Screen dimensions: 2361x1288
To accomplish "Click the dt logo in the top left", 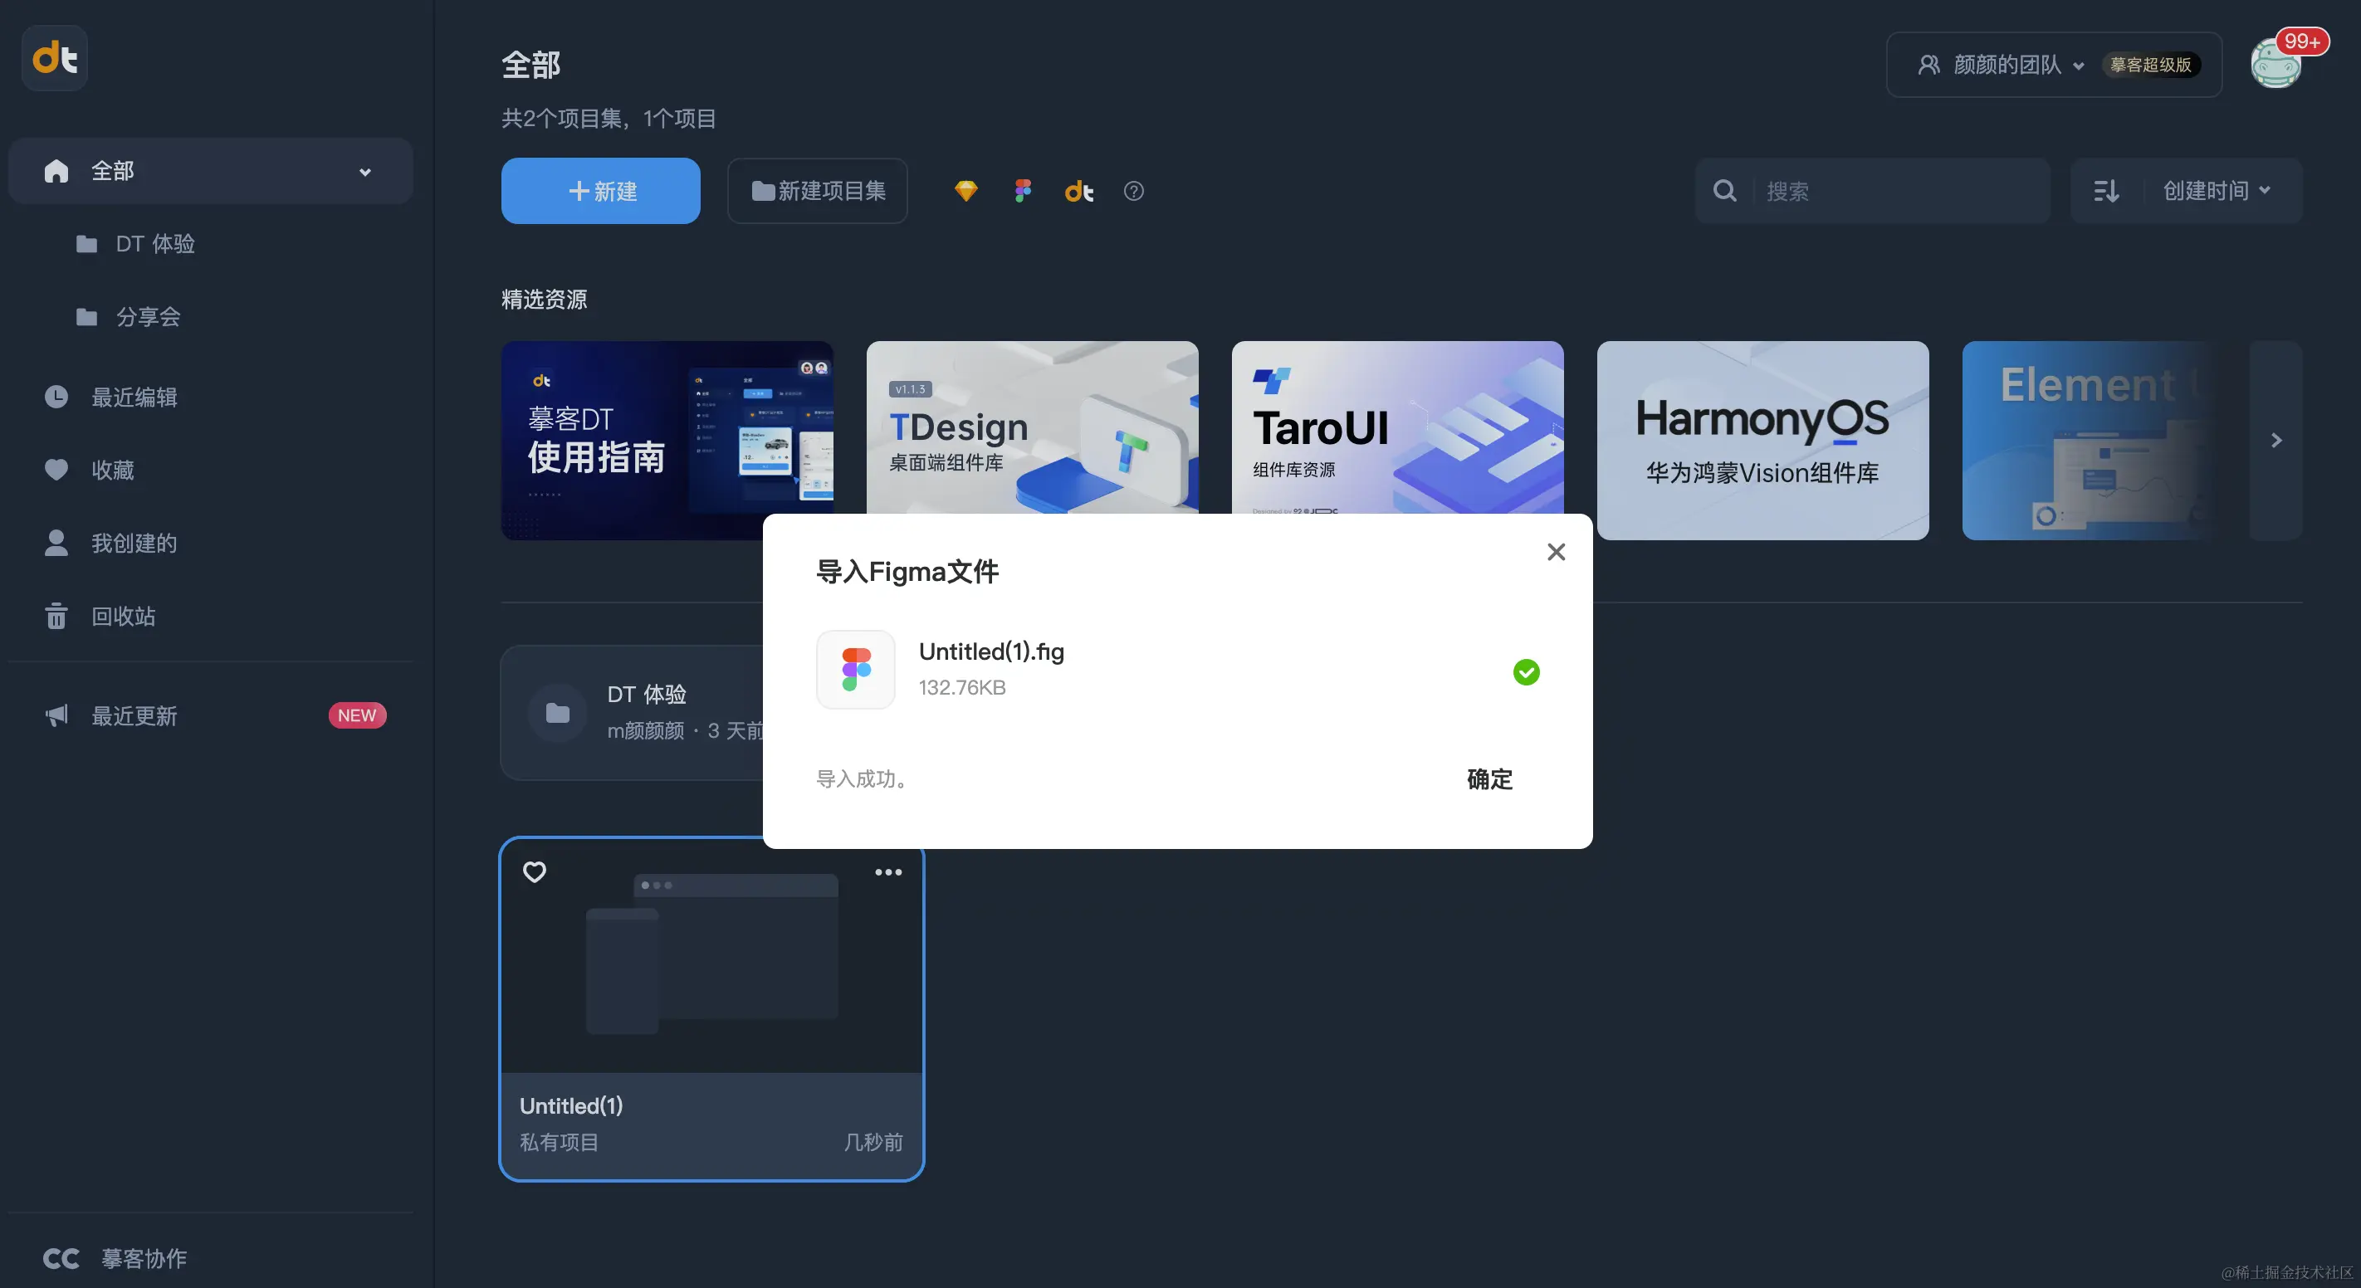I will click(53, 56).
